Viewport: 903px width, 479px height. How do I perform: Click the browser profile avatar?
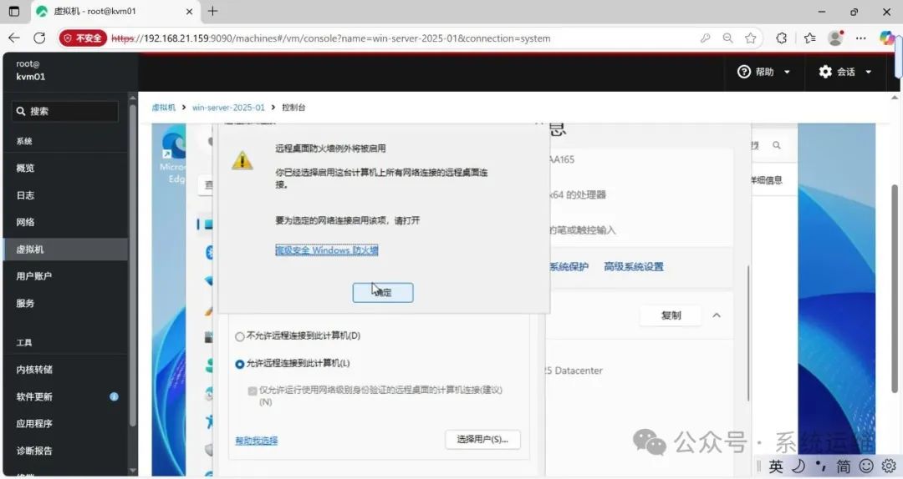point(835,38)
